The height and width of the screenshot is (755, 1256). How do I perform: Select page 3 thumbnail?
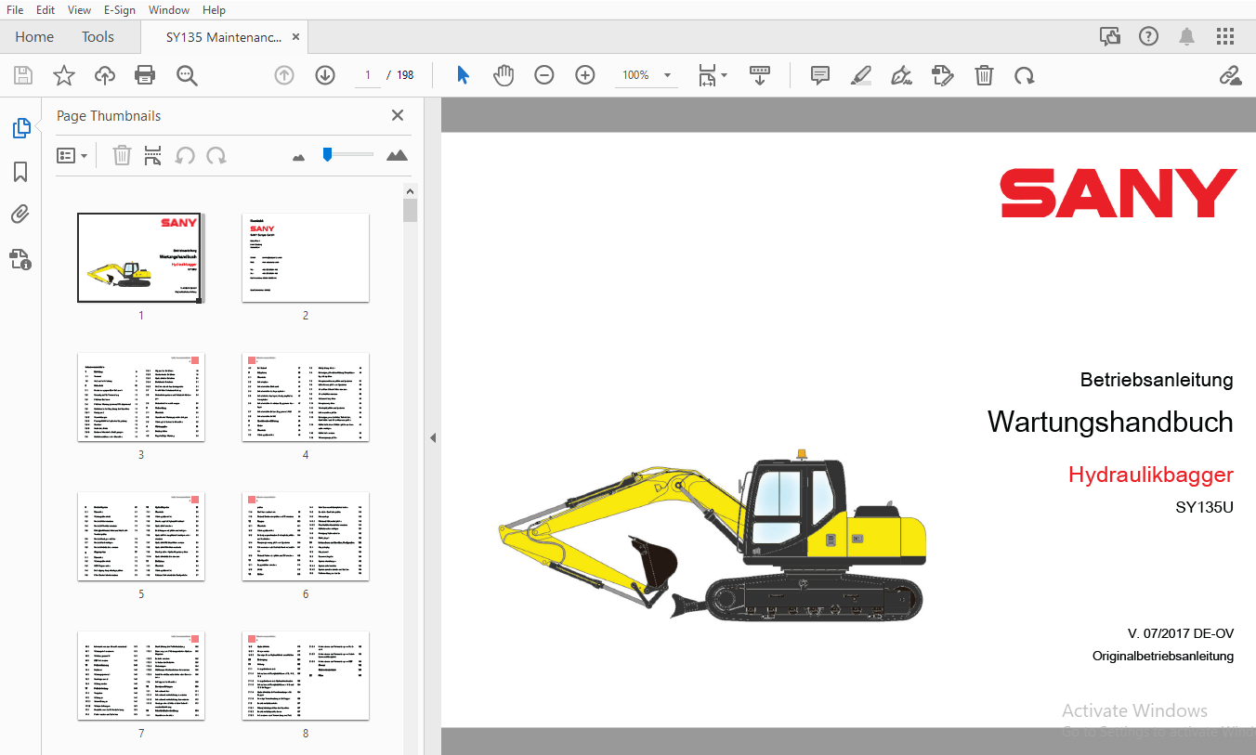(x=141, y=397)
